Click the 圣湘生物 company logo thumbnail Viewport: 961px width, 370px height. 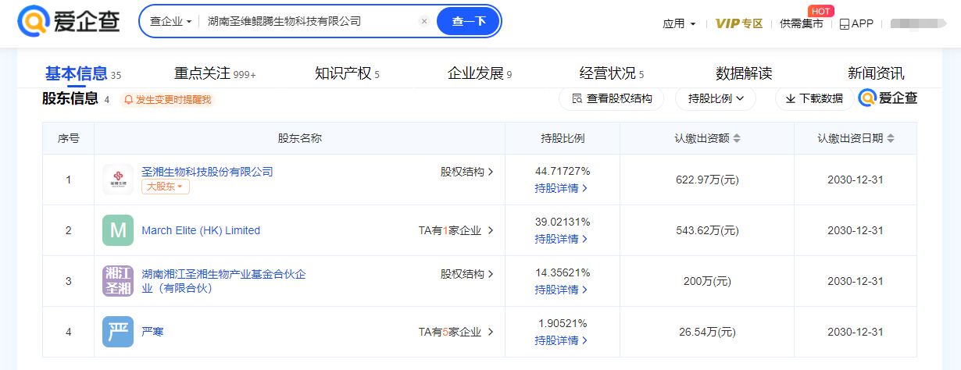pyautogui.click(x=118, y=180)
